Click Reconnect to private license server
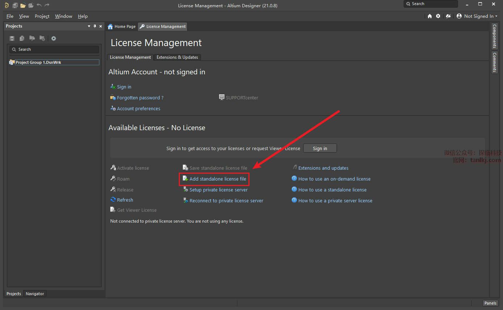The image size is (503, 310). coord(226,201)
